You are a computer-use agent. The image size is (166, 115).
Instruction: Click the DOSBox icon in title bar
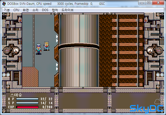tap(4, 4)
